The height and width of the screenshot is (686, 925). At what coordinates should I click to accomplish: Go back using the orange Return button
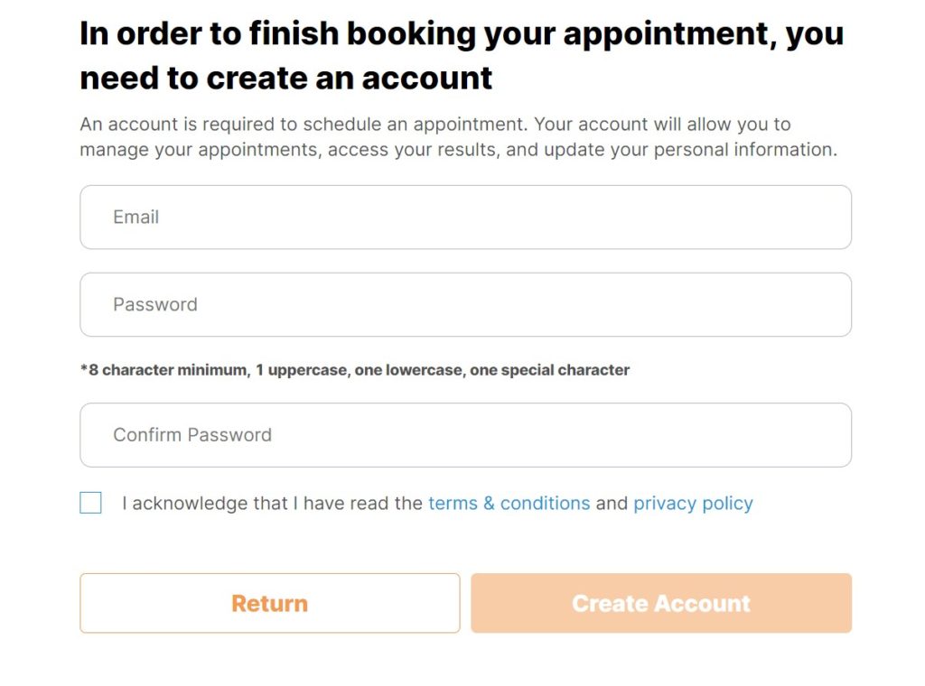click(x=269, y=603)
